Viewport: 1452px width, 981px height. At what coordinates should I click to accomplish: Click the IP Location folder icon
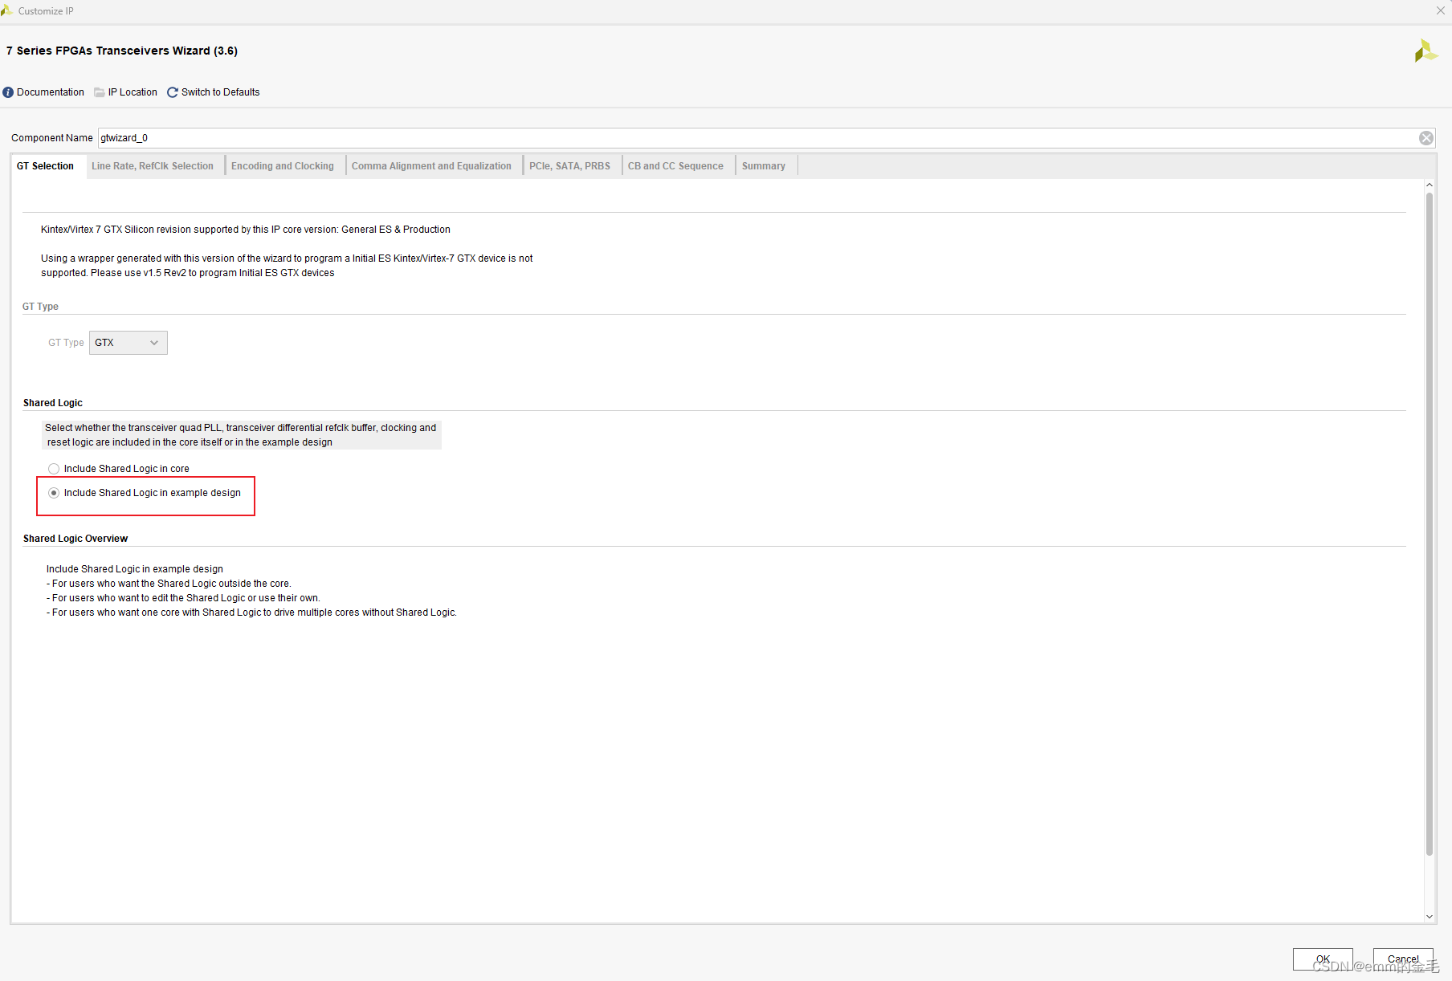coord(100,92)
